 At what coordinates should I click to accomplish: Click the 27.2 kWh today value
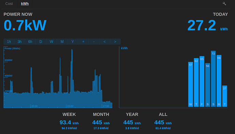[207, 25]
